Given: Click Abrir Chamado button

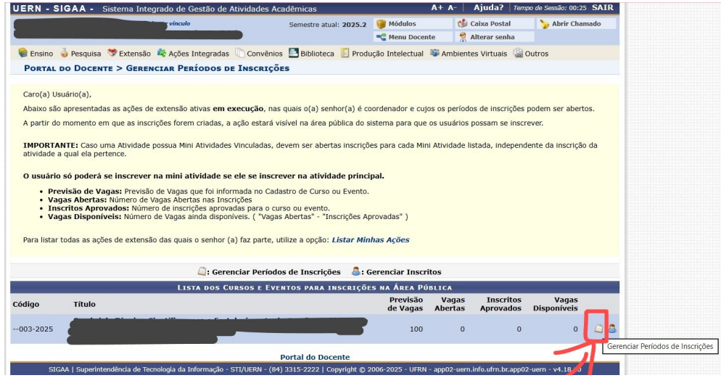Looking at the screenshot, I should (x=576, y=24).
